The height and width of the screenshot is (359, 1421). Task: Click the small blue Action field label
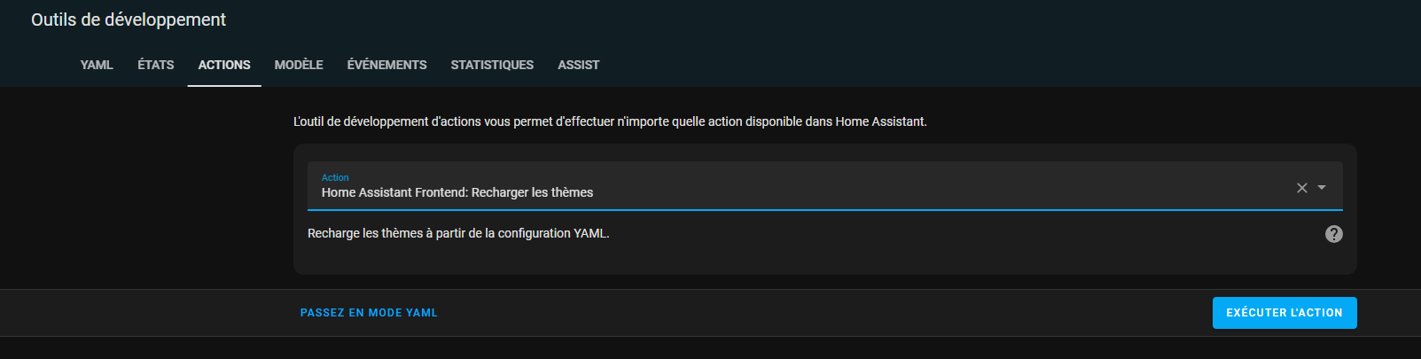tap(335, 177)
